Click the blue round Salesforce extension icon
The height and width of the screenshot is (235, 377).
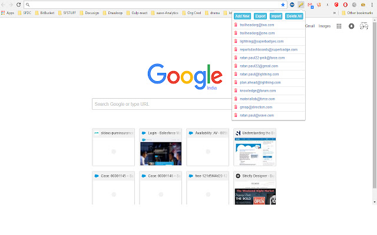[x=292, y=5]
